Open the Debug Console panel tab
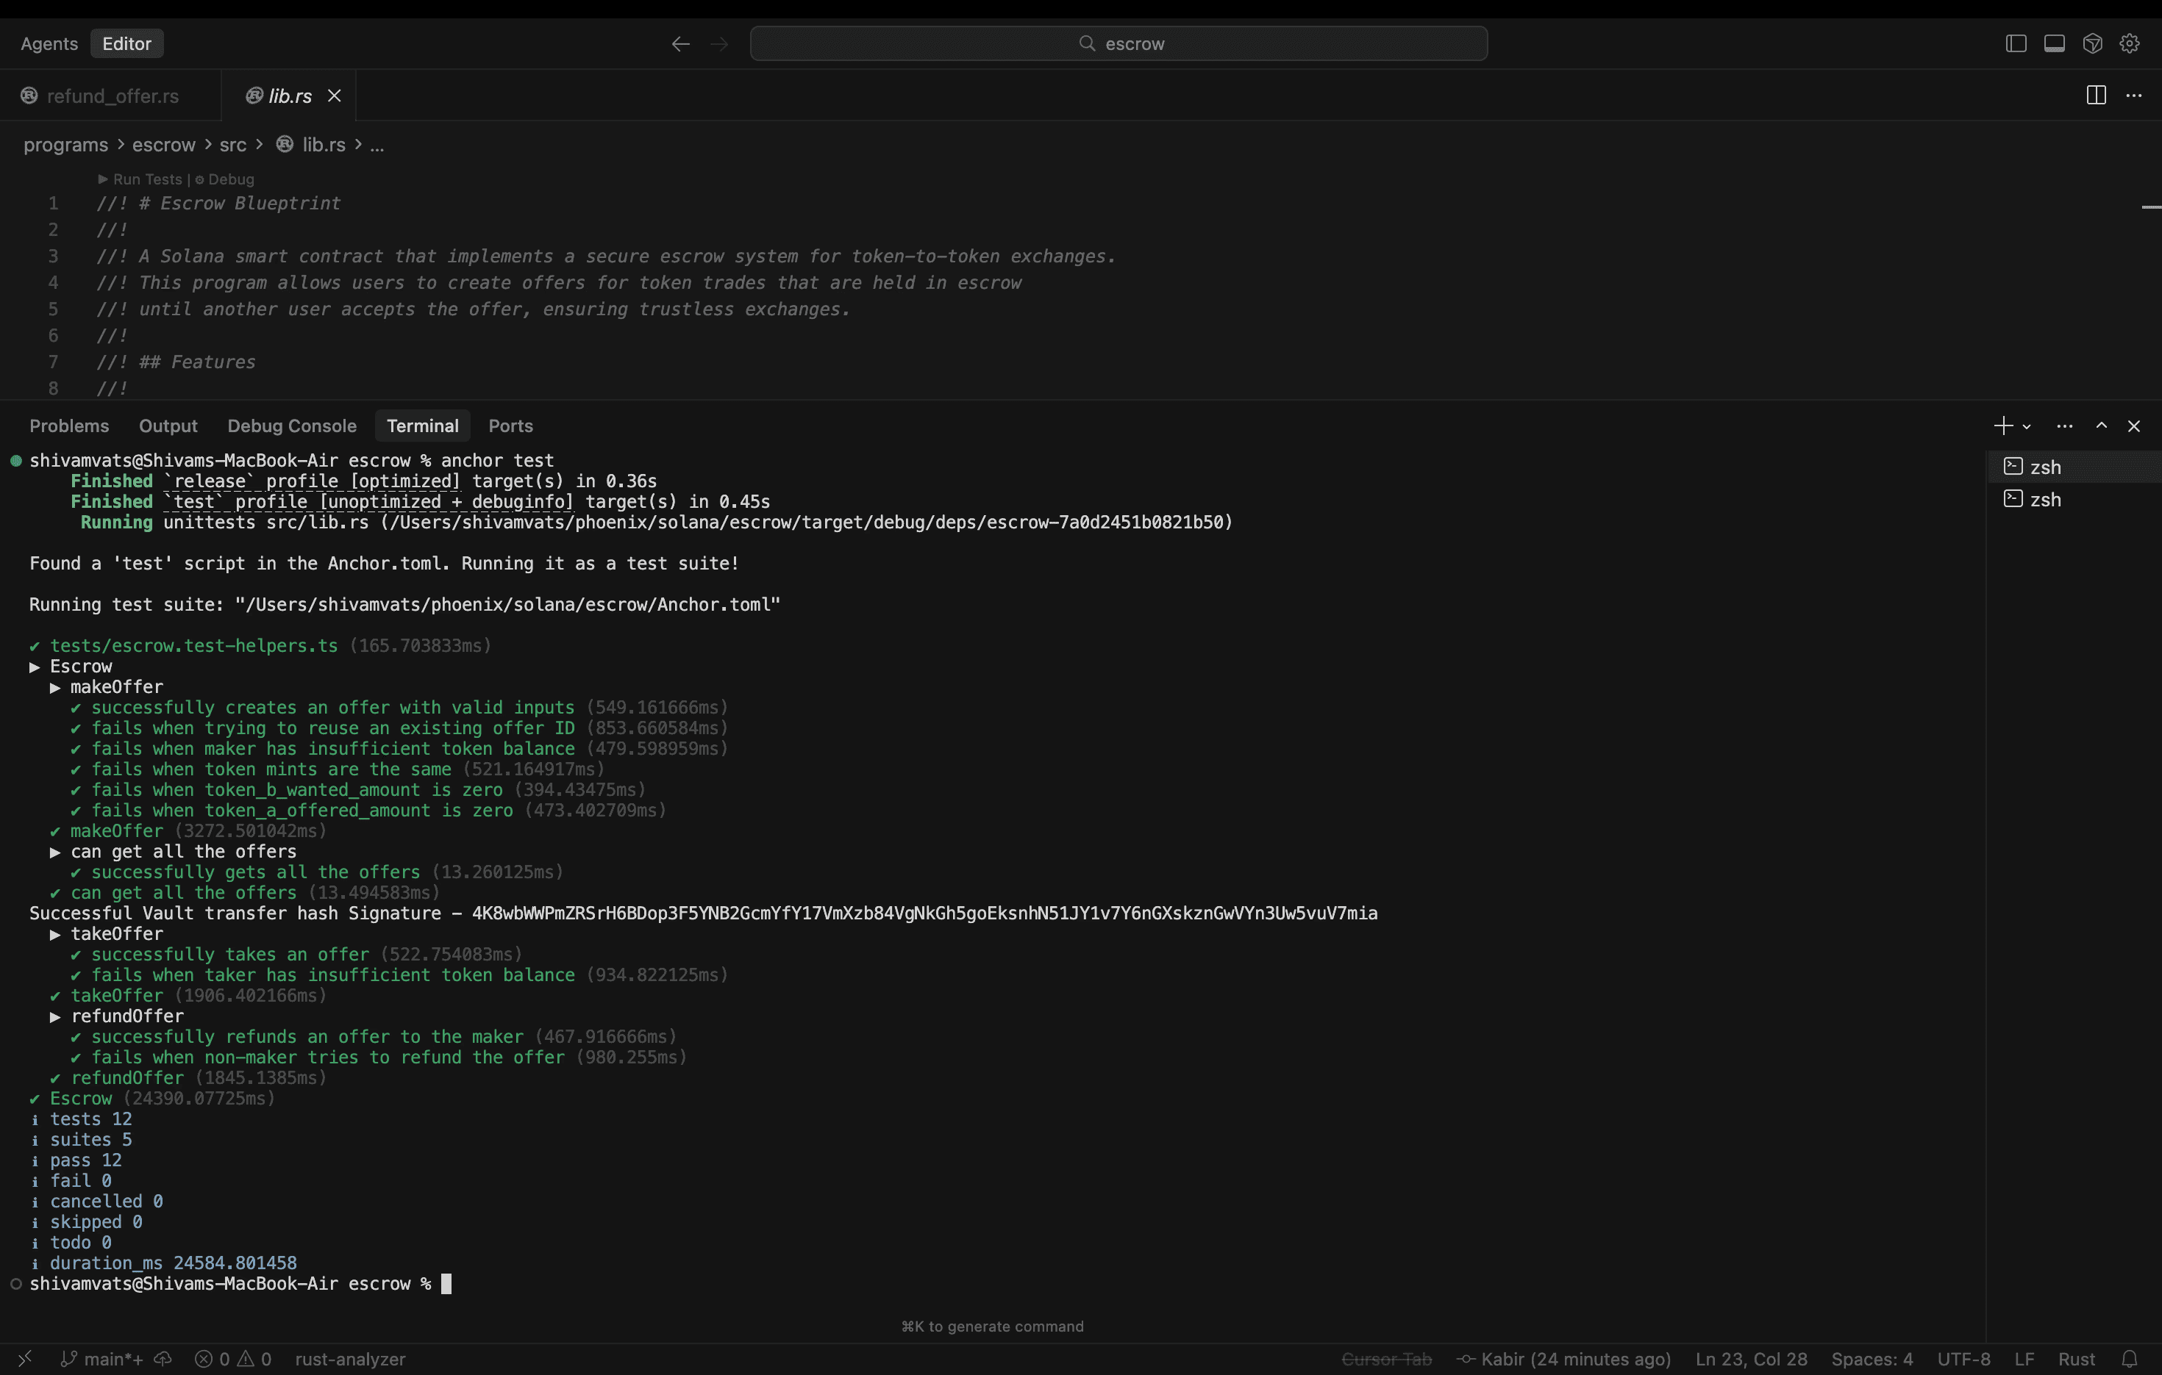This screenshot has width=2162, height=1375. point(292,426)
